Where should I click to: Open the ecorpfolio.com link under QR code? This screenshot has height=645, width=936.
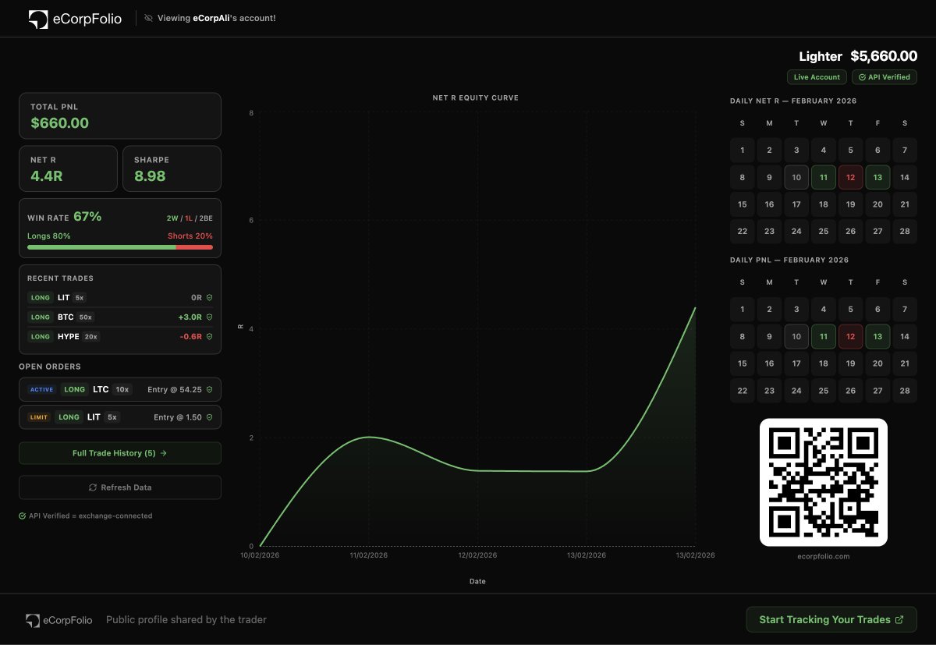click(x=824, y=556)
